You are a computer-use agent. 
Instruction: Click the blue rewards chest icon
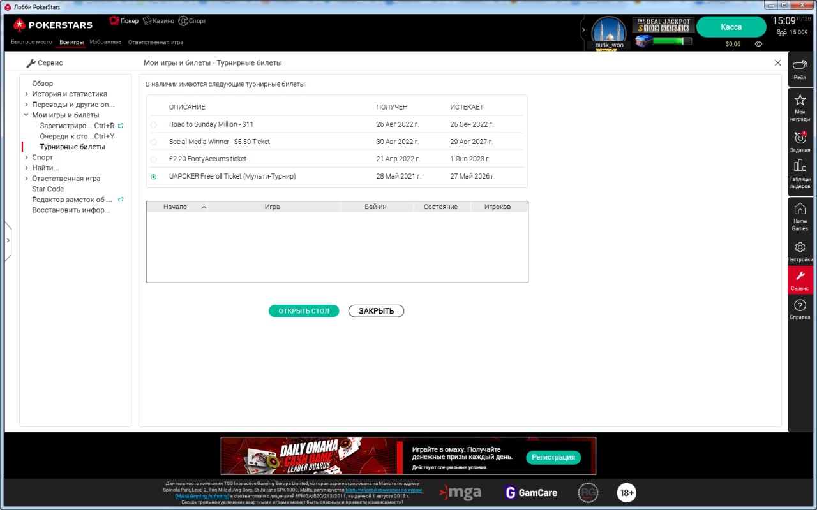pos(645,41)
